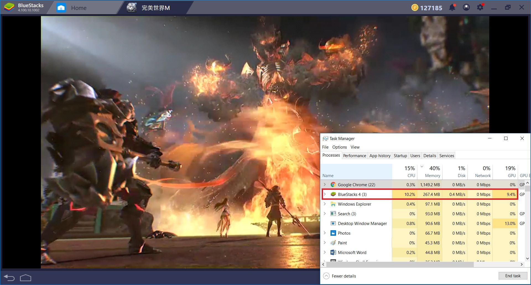Image resolution: width=531 pixels, height=285 pixels.
Task: Switch to the Performance tab
Action: [355, 156]
